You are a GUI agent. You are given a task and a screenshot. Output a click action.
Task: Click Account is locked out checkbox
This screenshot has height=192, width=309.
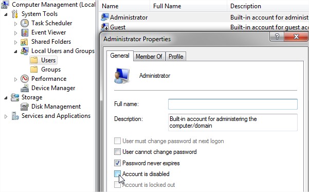pyautogui.click(x=117, y=185)
